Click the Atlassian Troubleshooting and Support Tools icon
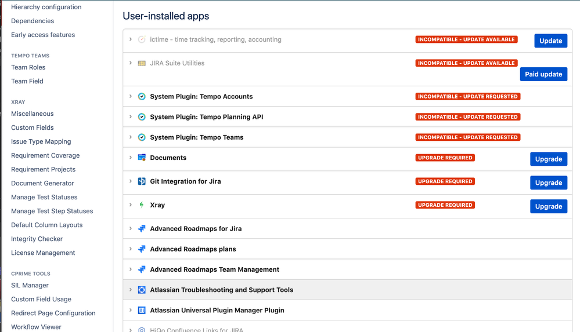This screenshot has height=332, width=580. [x=142, y=290]
